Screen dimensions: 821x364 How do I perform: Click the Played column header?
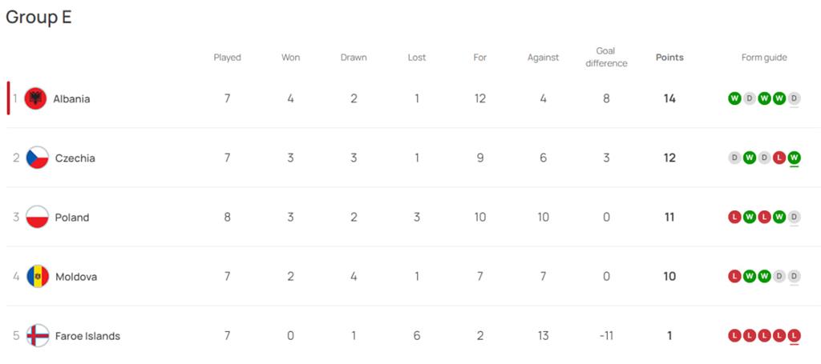(x=227, y=58)
